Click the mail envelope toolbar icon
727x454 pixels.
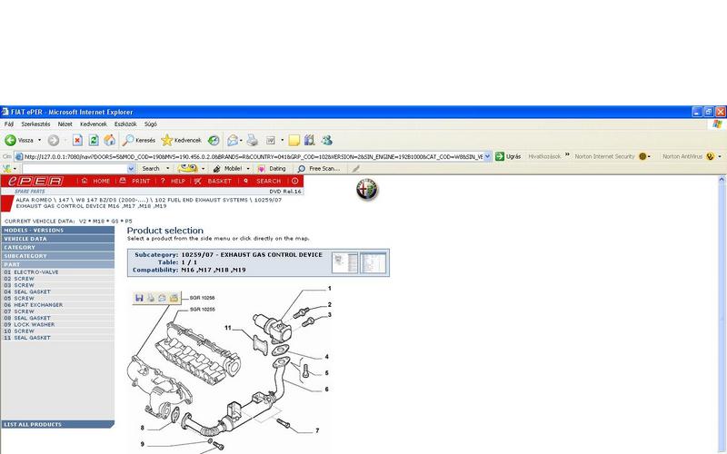pyautogui.click(x=233, y=140)
